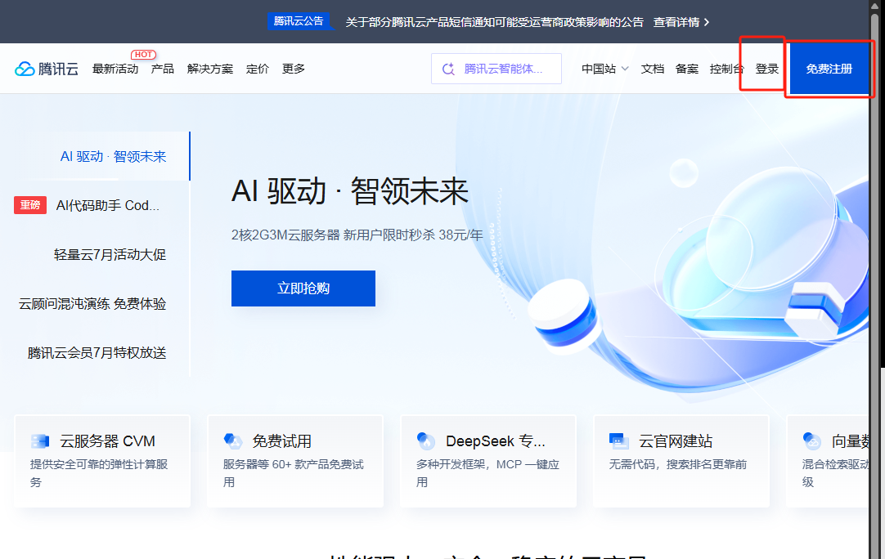Click the Tencent Cloud logo
Image resolution: width=885 pixels, height=559 pixels.
pyautogui.click(x=47, y=69)
